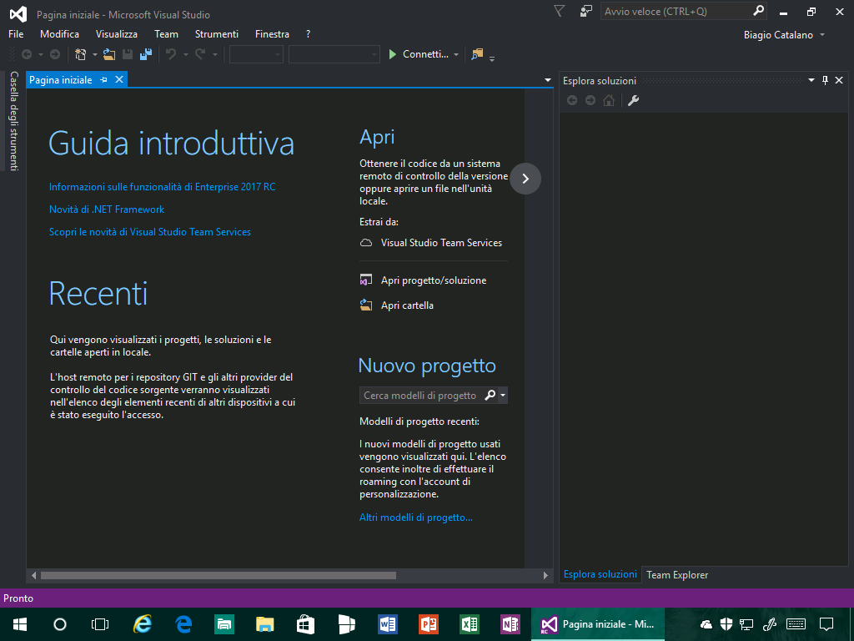Click the Redo toolbar icon

point(200,54)
